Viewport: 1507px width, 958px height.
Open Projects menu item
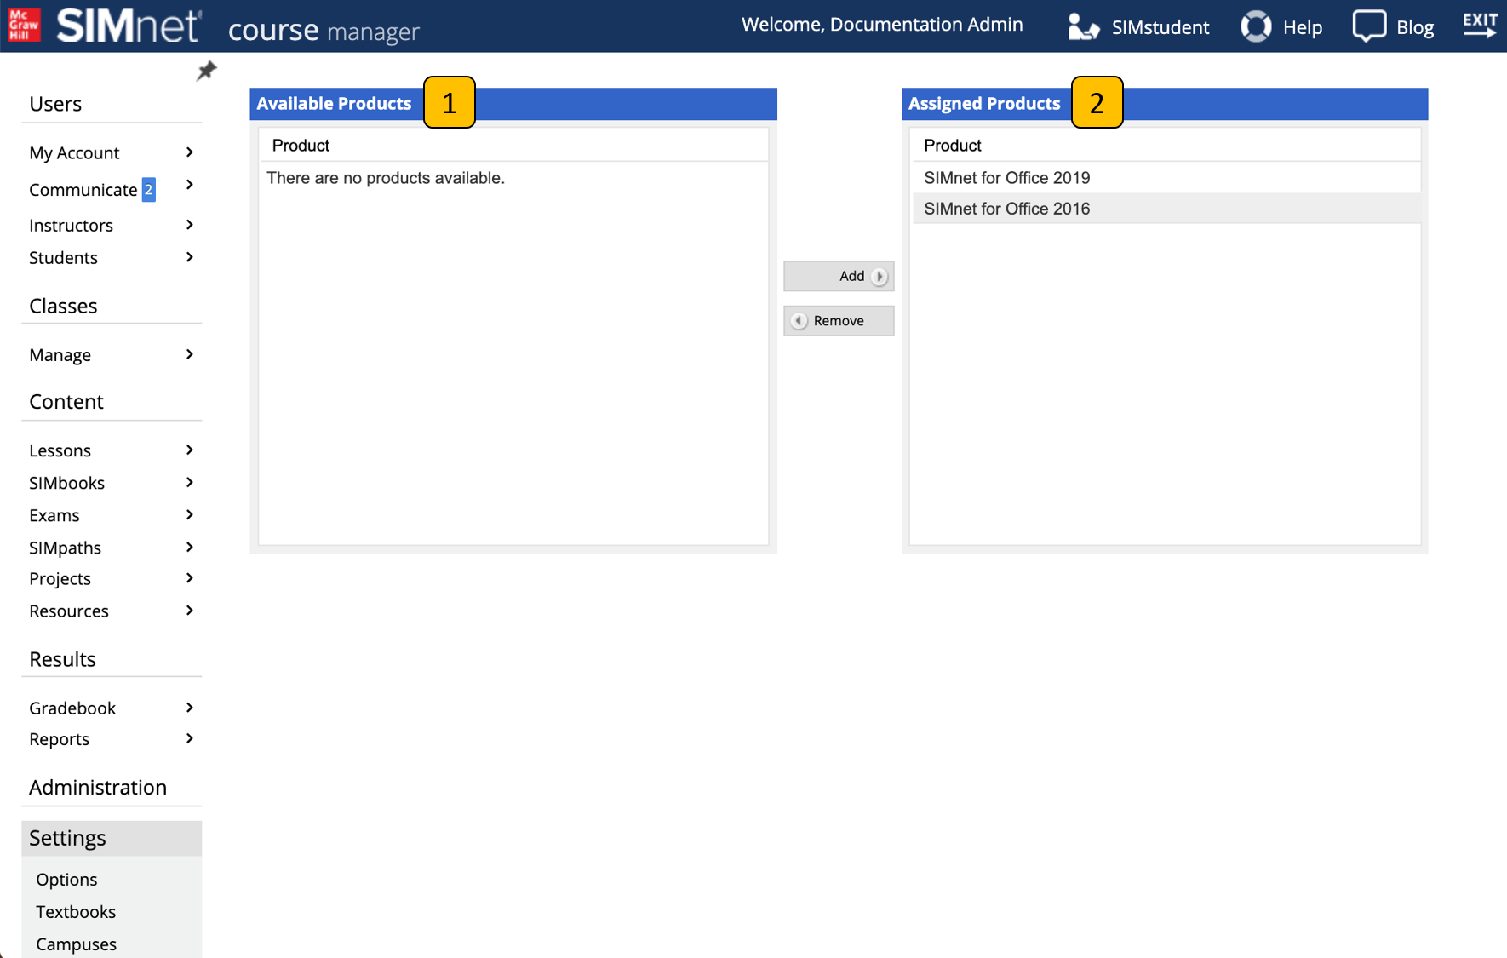[x=60, y=579]
